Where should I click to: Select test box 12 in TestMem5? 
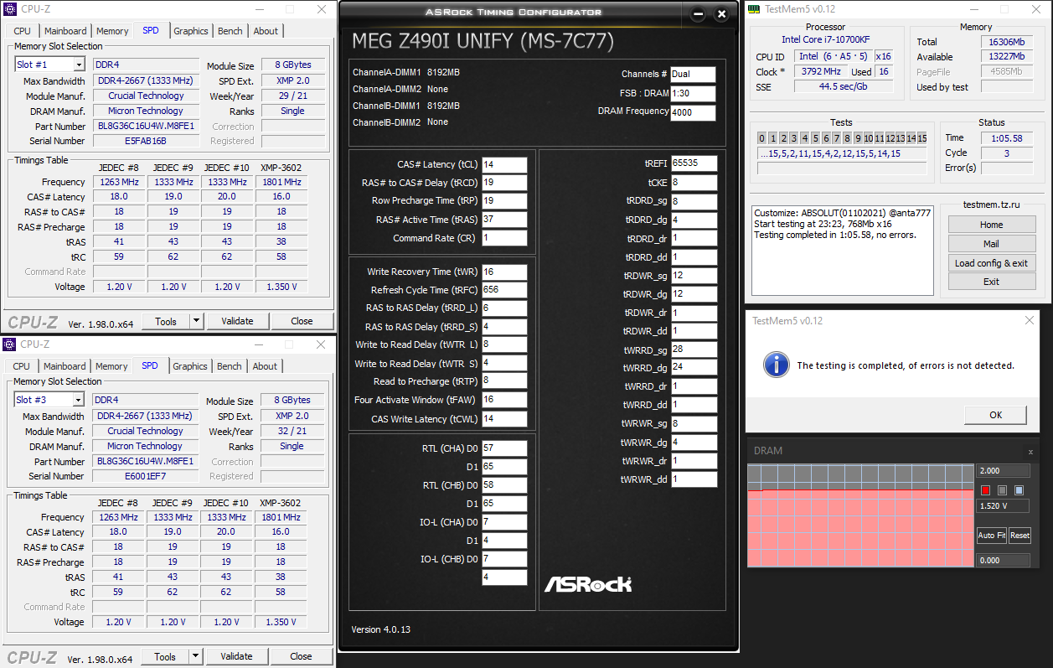click(x=890, y=138)
